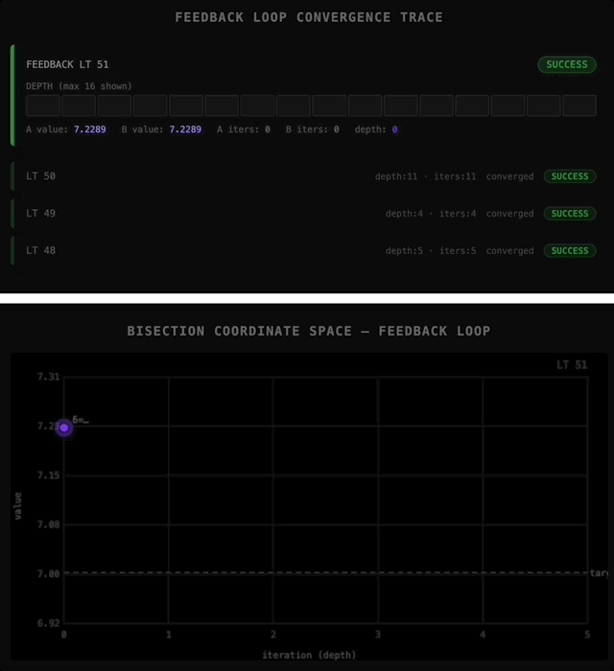The image size is (614, 671).
Task: Click the SUCCESS badge in the LT 49 row
Action: (570, 214)
